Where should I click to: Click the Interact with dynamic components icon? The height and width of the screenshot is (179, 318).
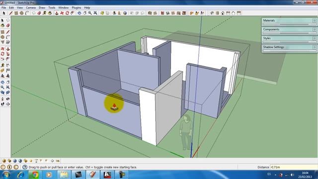tap(191, 13)
